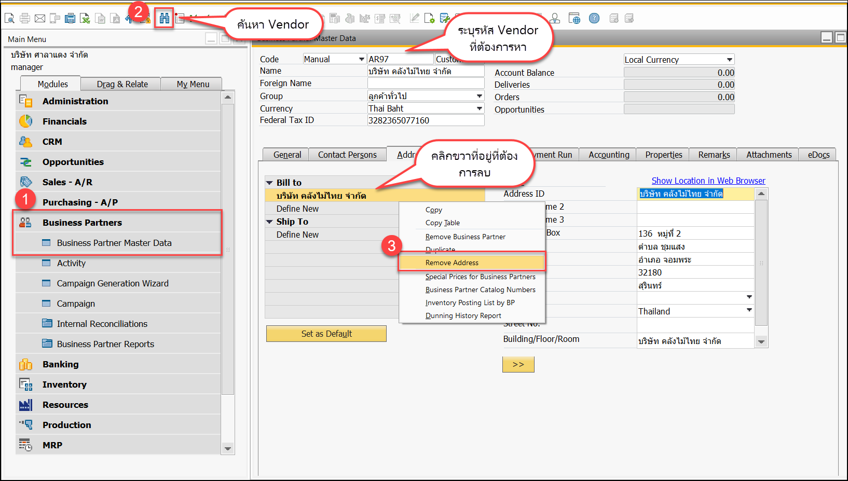Collapse the Ship To section
The height and width of the screenshot is (481, 848).
point(269,222)
